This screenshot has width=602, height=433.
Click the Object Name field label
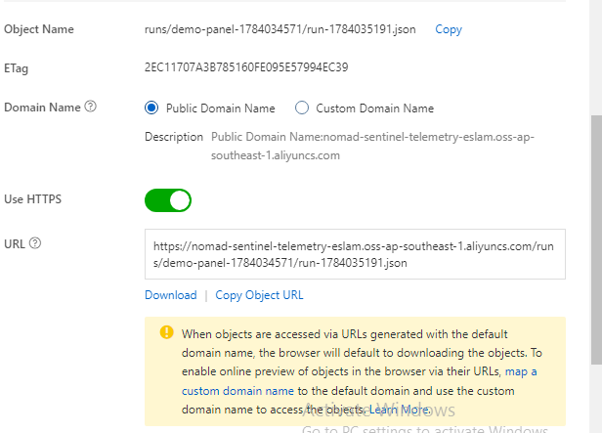[39, 29]
